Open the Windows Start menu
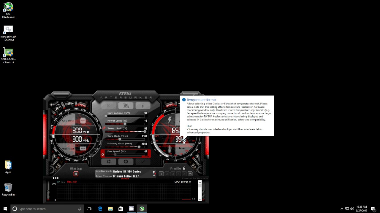 tap(5, 209)
